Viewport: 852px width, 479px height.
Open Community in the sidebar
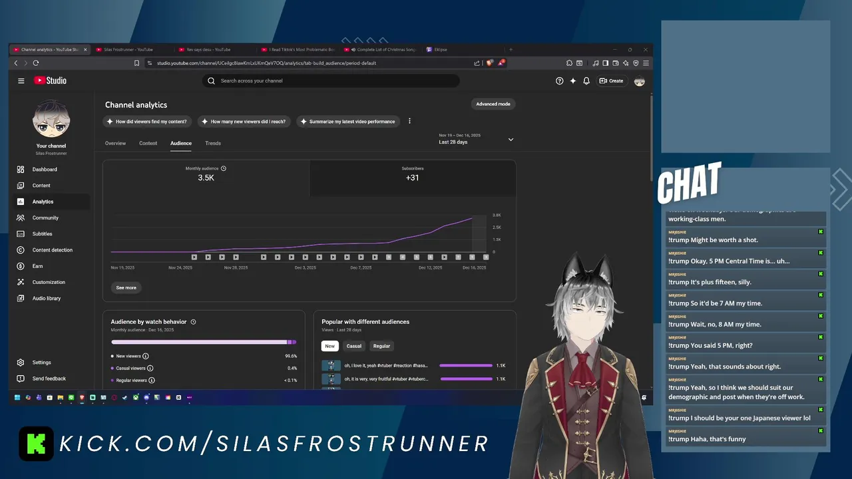click(x=51, y=218)
